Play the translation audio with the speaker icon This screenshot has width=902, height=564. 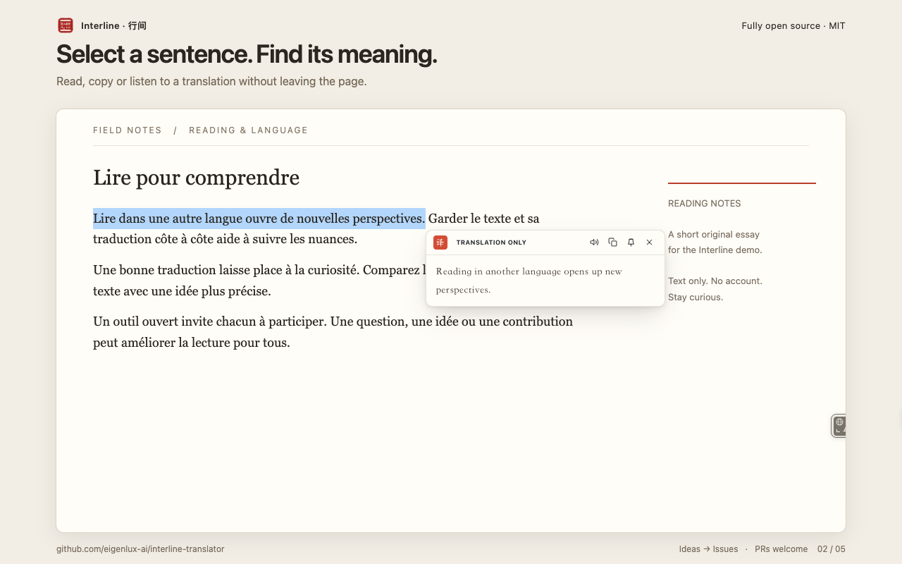click(594, 243)
